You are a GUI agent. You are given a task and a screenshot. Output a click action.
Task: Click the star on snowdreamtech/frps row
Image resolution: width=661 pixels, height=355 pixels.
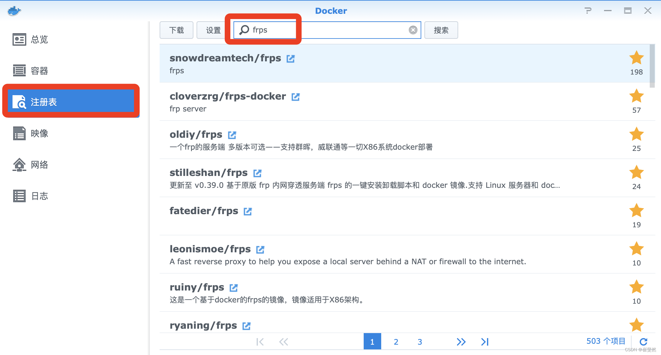pos(636,58)
